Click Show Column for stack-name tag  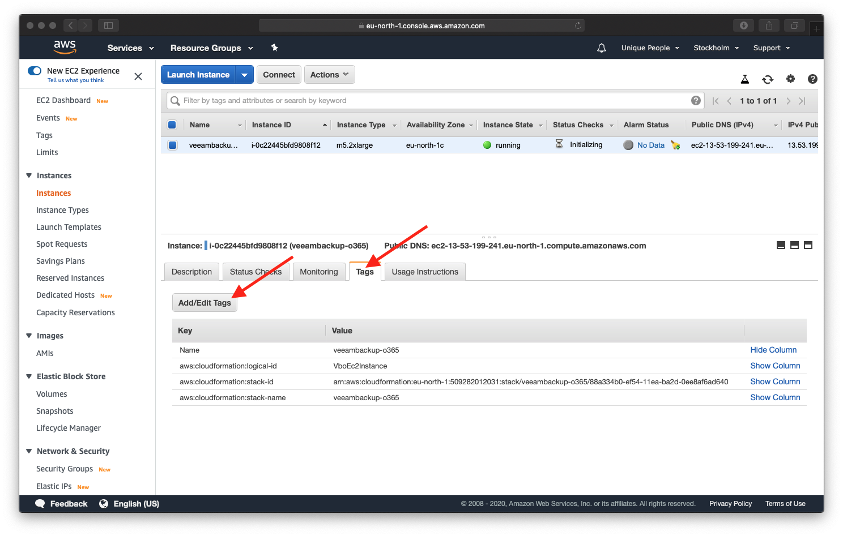775,397
